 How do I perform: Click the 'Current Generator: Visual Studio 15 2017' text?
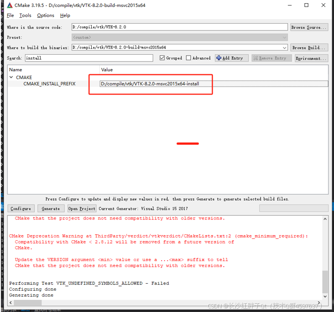click(x=143, y=209)
